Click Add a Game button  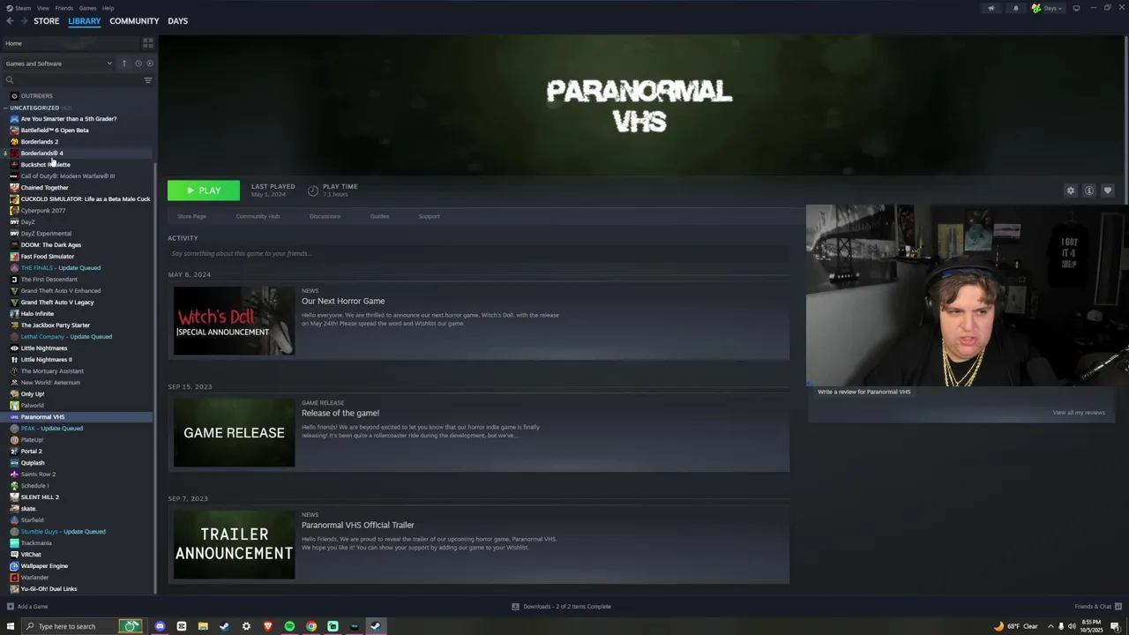pyautogui.click(x=27, y=607)
